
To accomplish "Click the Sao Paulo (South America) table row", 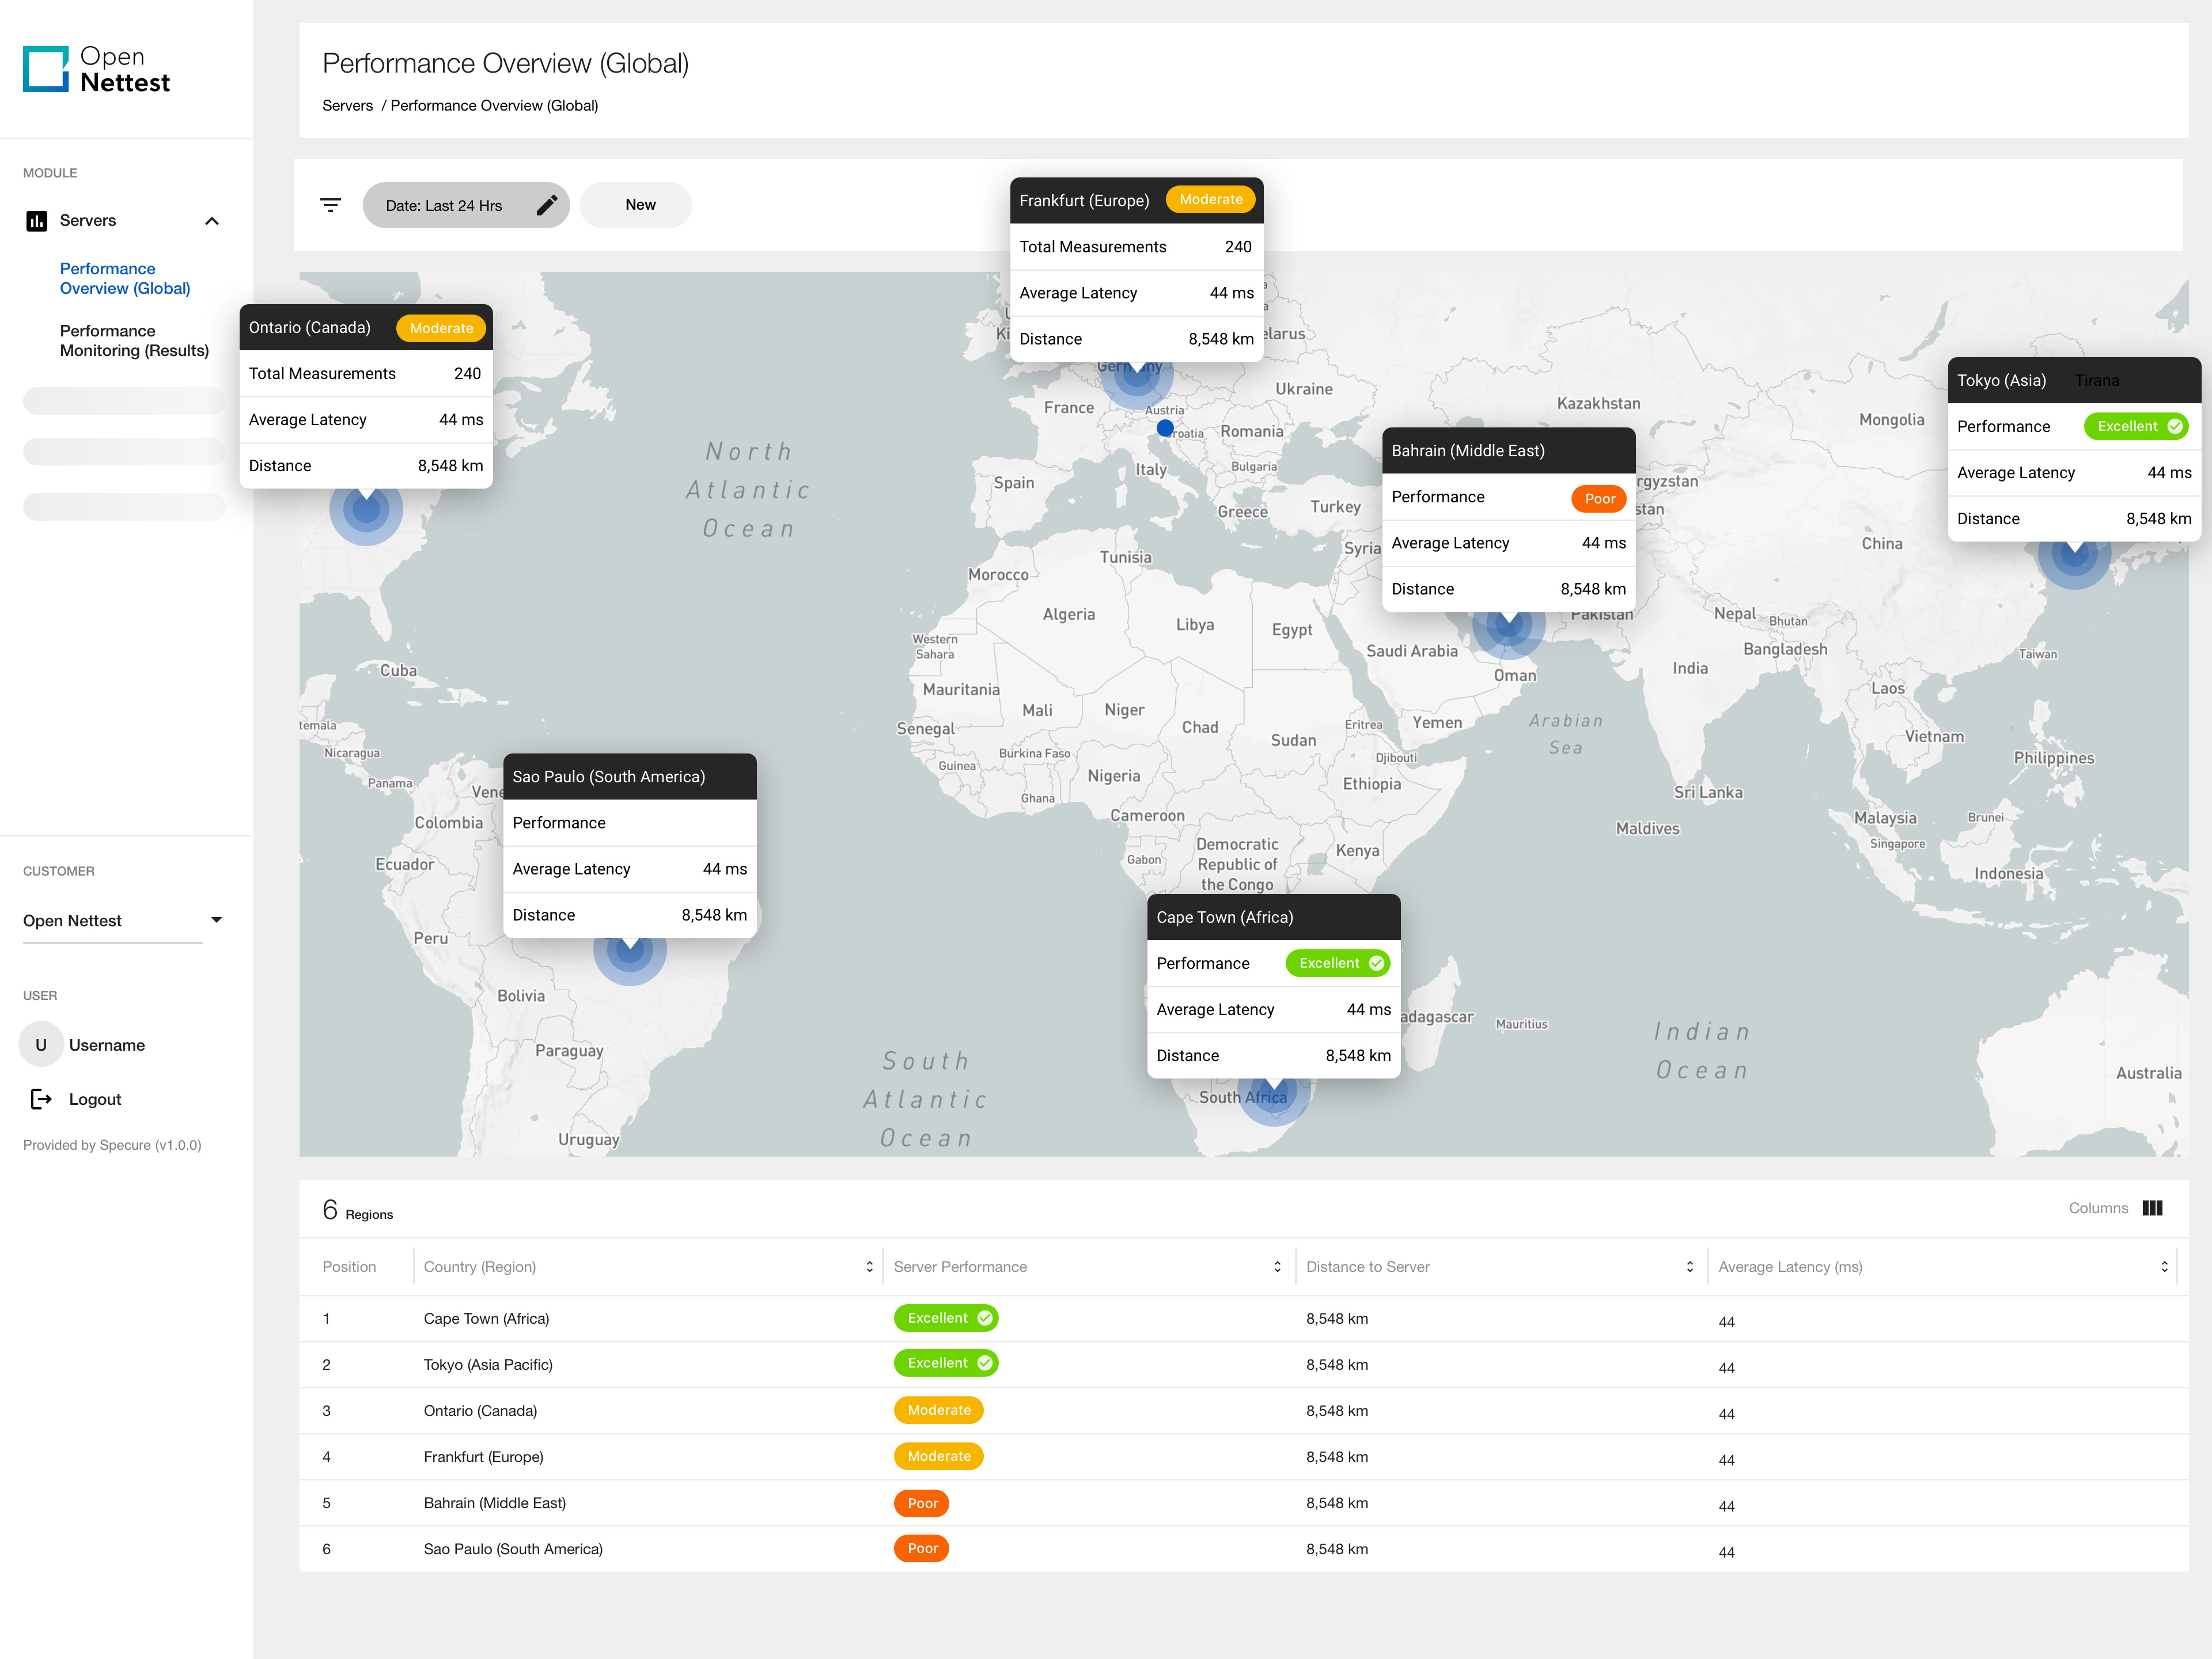I will [513, 1549].
